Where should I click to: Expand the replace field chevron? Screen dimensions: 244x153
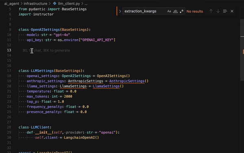tap(120, 11)
